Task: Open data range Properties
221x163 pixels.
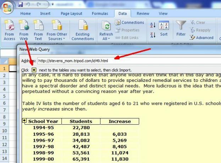Action: coord(127,30)
